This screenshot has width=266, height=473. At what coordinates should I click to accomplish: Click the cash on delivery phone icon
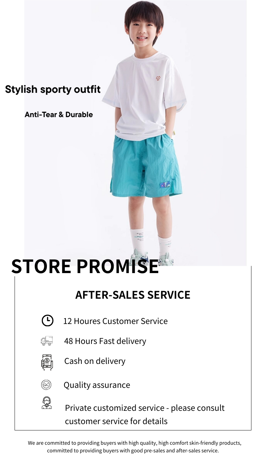tap(47, 362)
